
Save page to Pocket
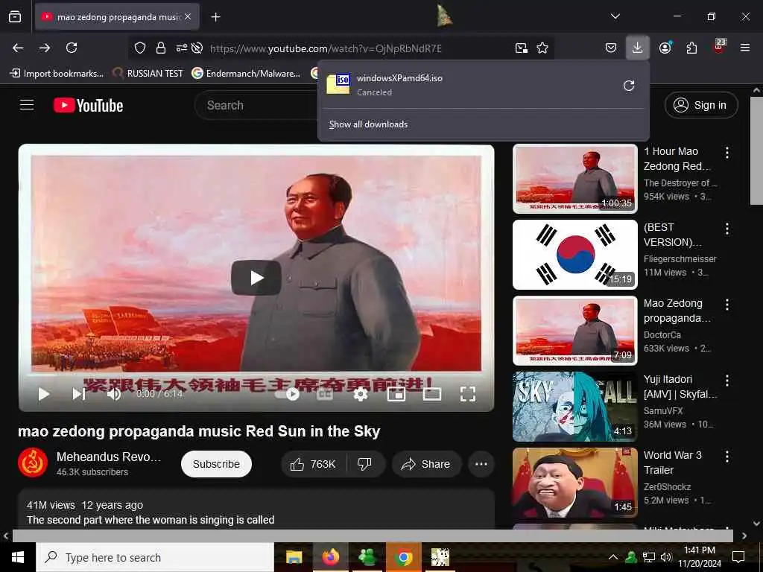pyautogui.click(x=611, y=48)
